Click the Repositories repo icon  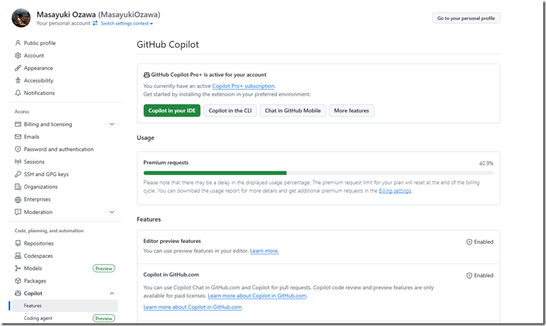click(17, 243)
